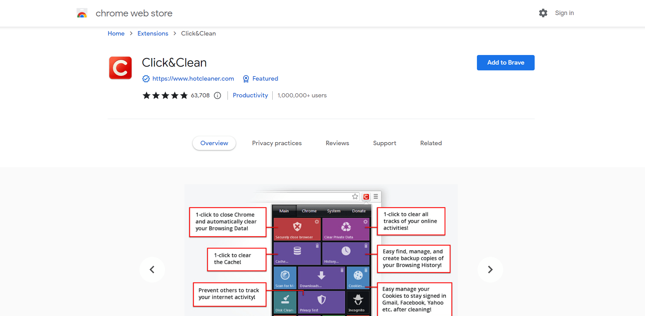Click the left carousel arrow

pos(152,270)
